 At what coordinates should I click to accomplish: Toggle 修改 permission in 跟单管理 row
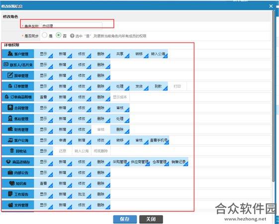pyautogui.click(x=82, y=76)
